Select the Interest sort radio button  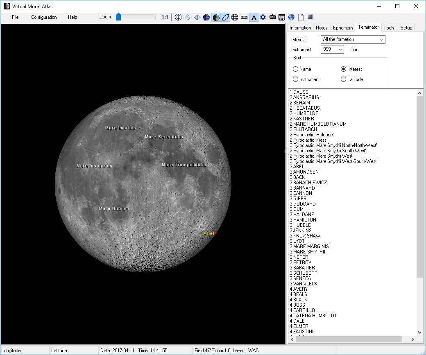pos(343,69)
